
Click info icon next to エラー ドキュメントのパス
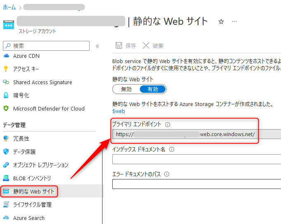click(167, 174)
